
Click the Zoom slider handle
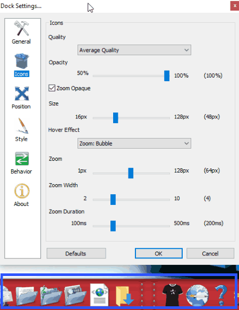(131, 173)
